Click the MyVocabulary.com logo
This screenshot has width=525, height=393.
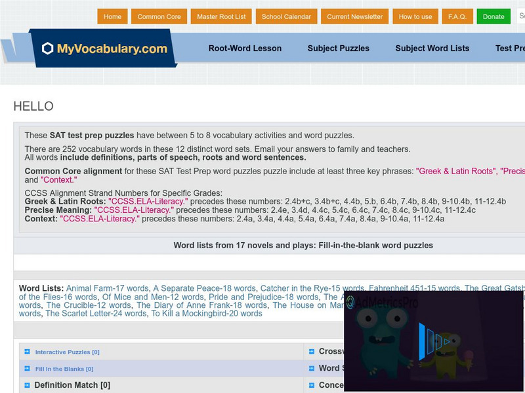point(104,48)
